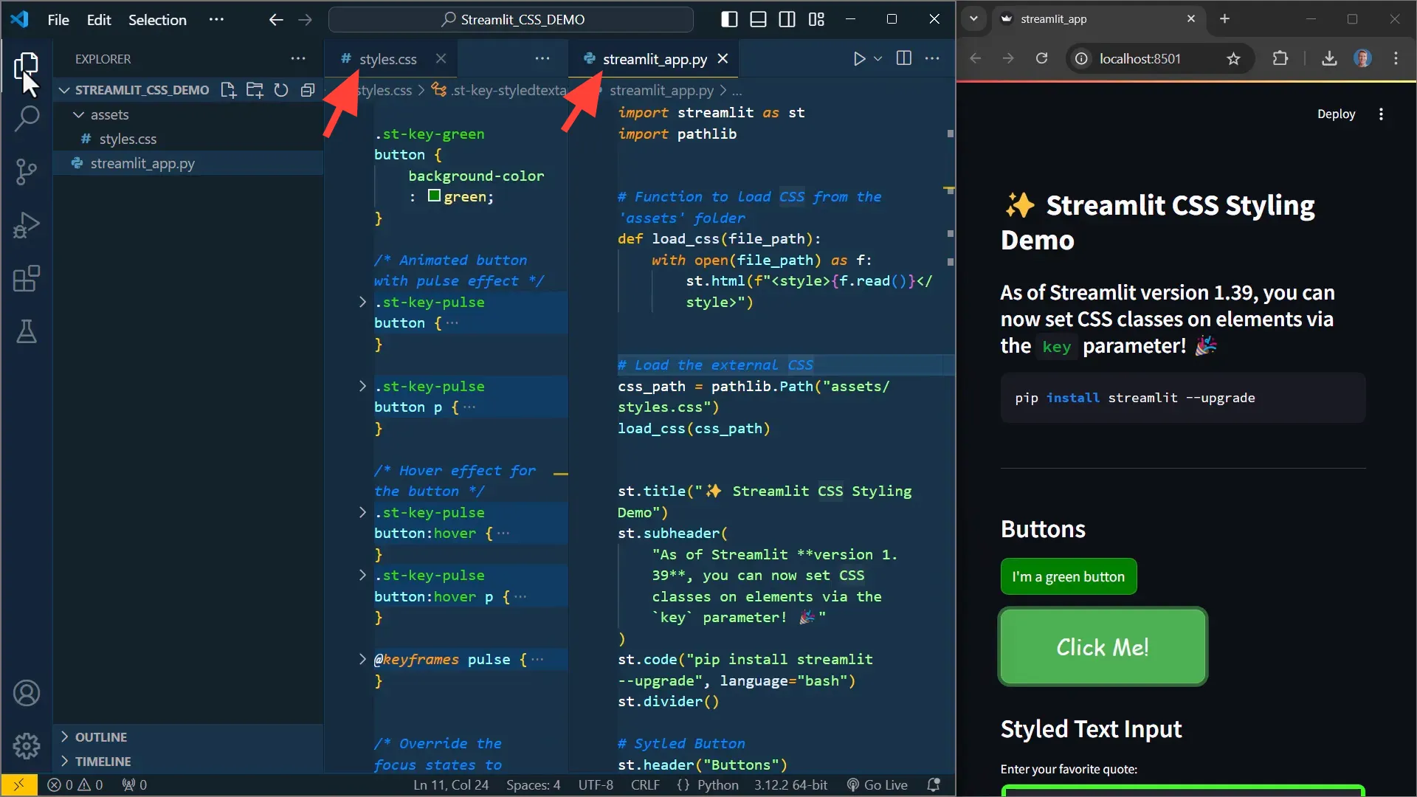Toggle bottom panel layout icon
The image size is (1417, 797).
pyautogui.click(x=758, y=19)
